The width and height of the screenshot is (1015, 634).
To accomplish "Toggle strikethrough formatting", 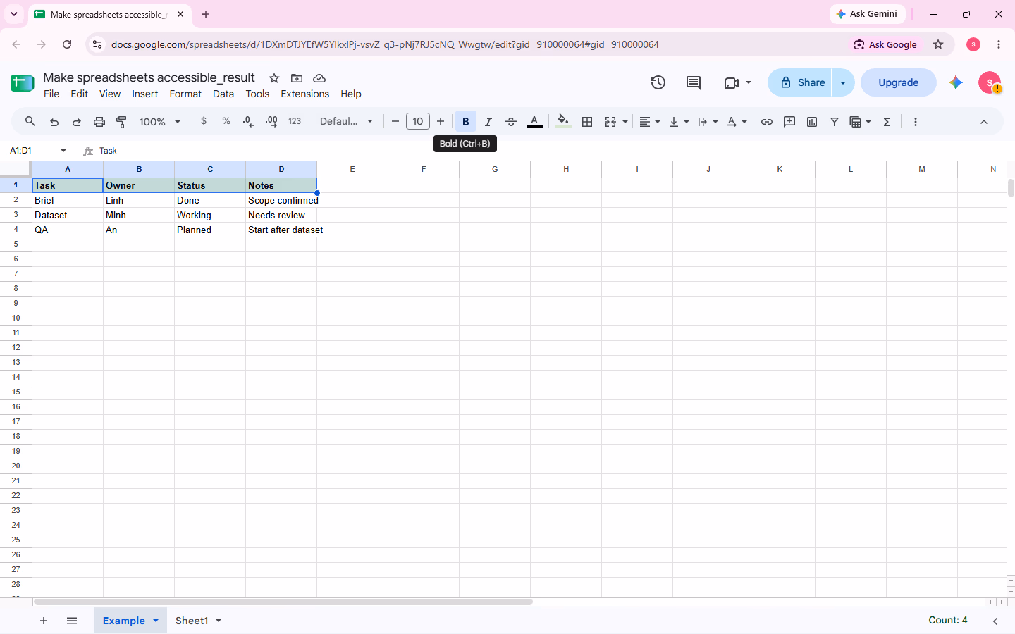I will pos(511,122).
